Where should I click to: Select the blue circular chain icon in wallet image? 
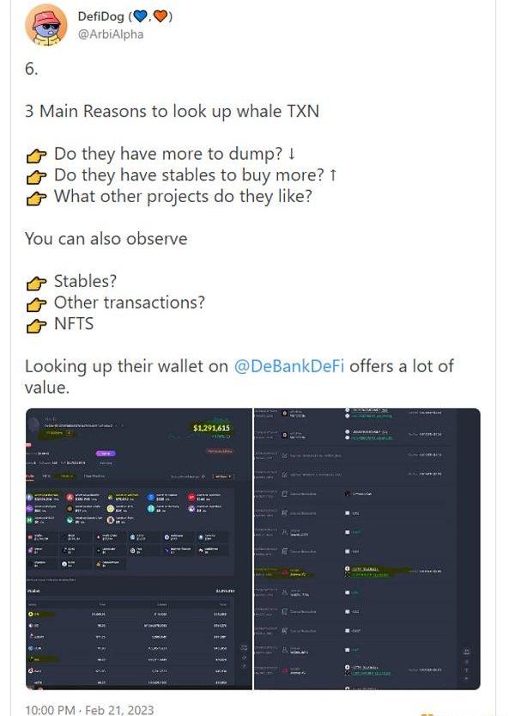tap(151, 498)
